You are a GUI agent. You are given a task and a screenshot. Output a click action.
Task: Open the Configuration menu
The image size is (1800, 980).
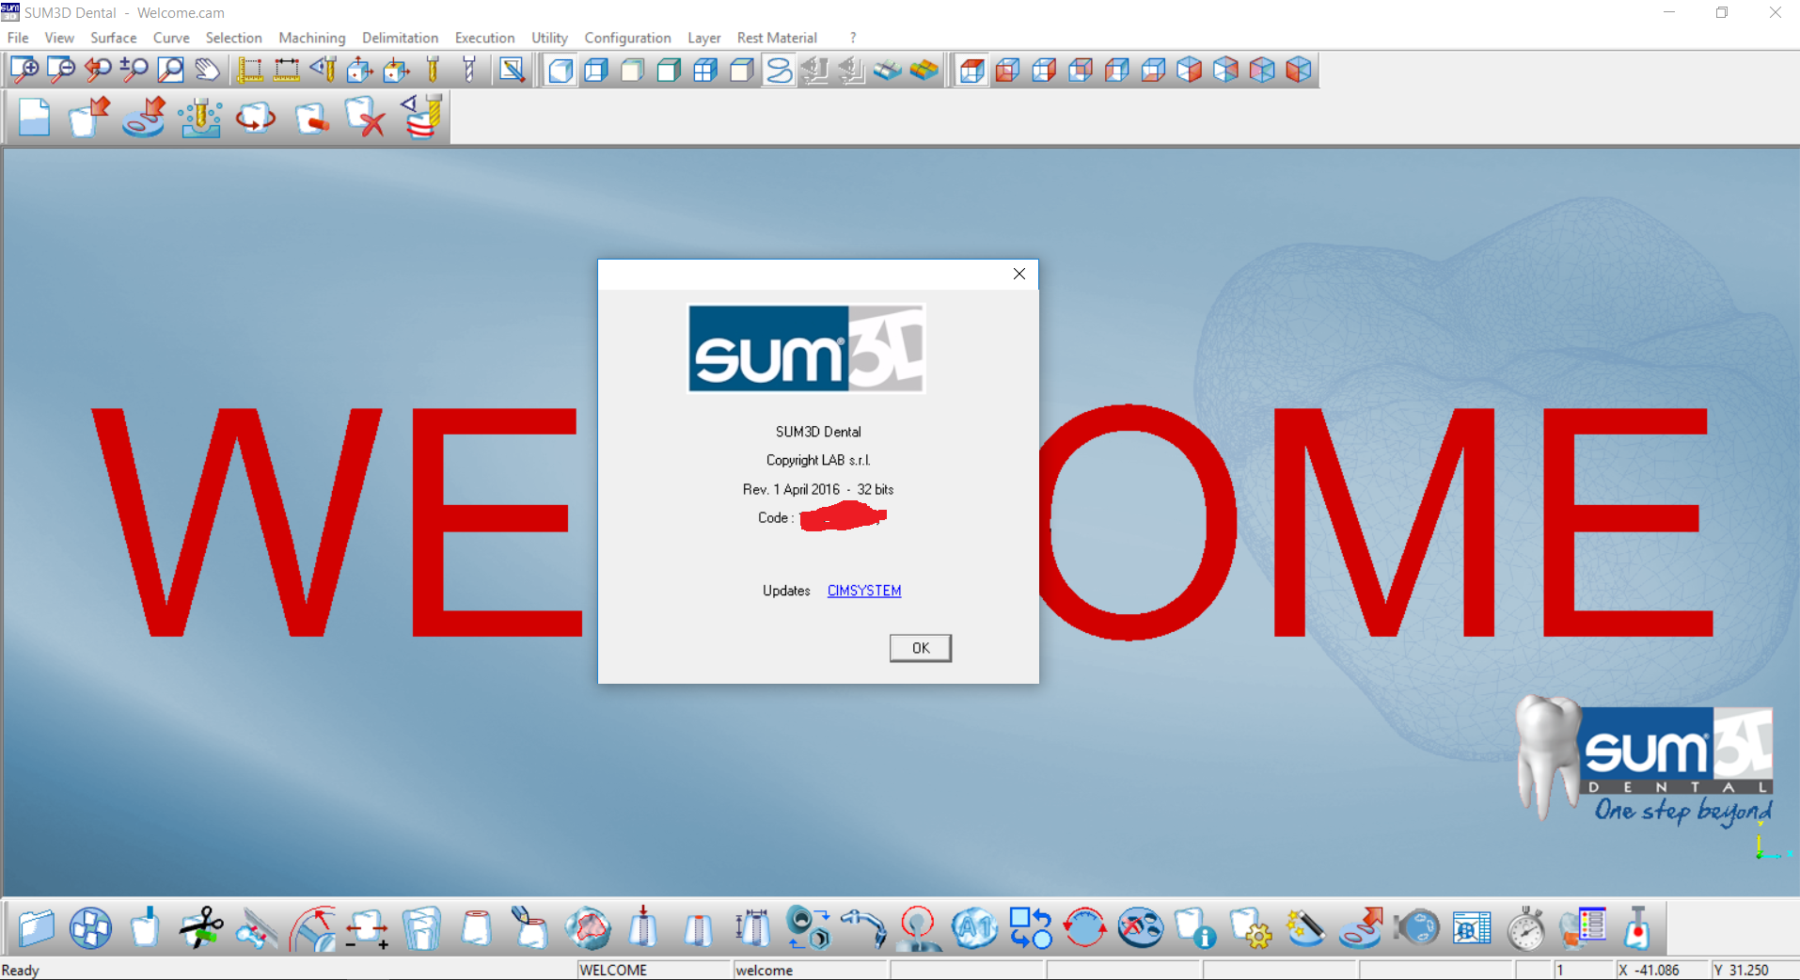point(627,38)
